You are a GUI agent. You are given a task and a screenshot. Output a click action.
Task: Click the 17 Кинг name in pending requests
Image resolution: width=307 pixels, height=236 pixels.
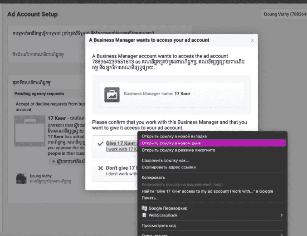pyautogui.click(x=57, y=118)
